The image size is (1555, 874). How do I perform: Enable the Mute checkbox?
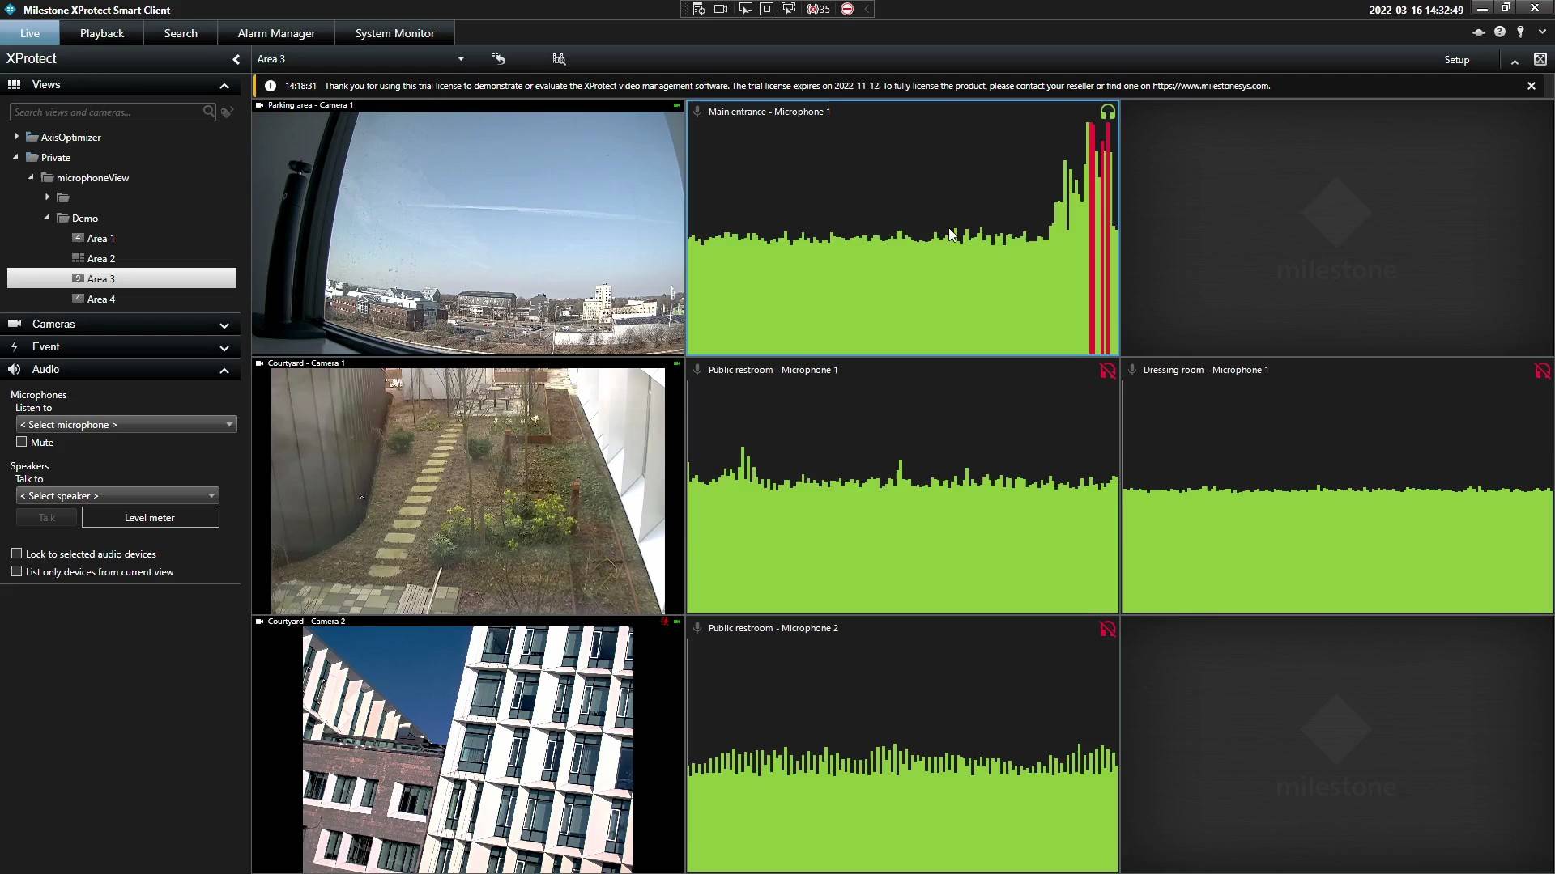[22, 442]
